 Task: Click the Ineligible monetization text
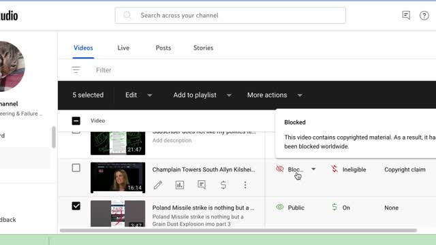[354, 169]
